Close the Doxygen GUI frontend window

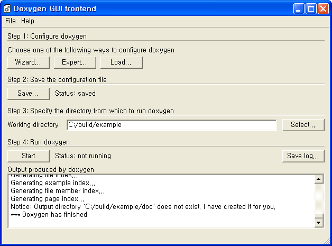pos(323,9)
